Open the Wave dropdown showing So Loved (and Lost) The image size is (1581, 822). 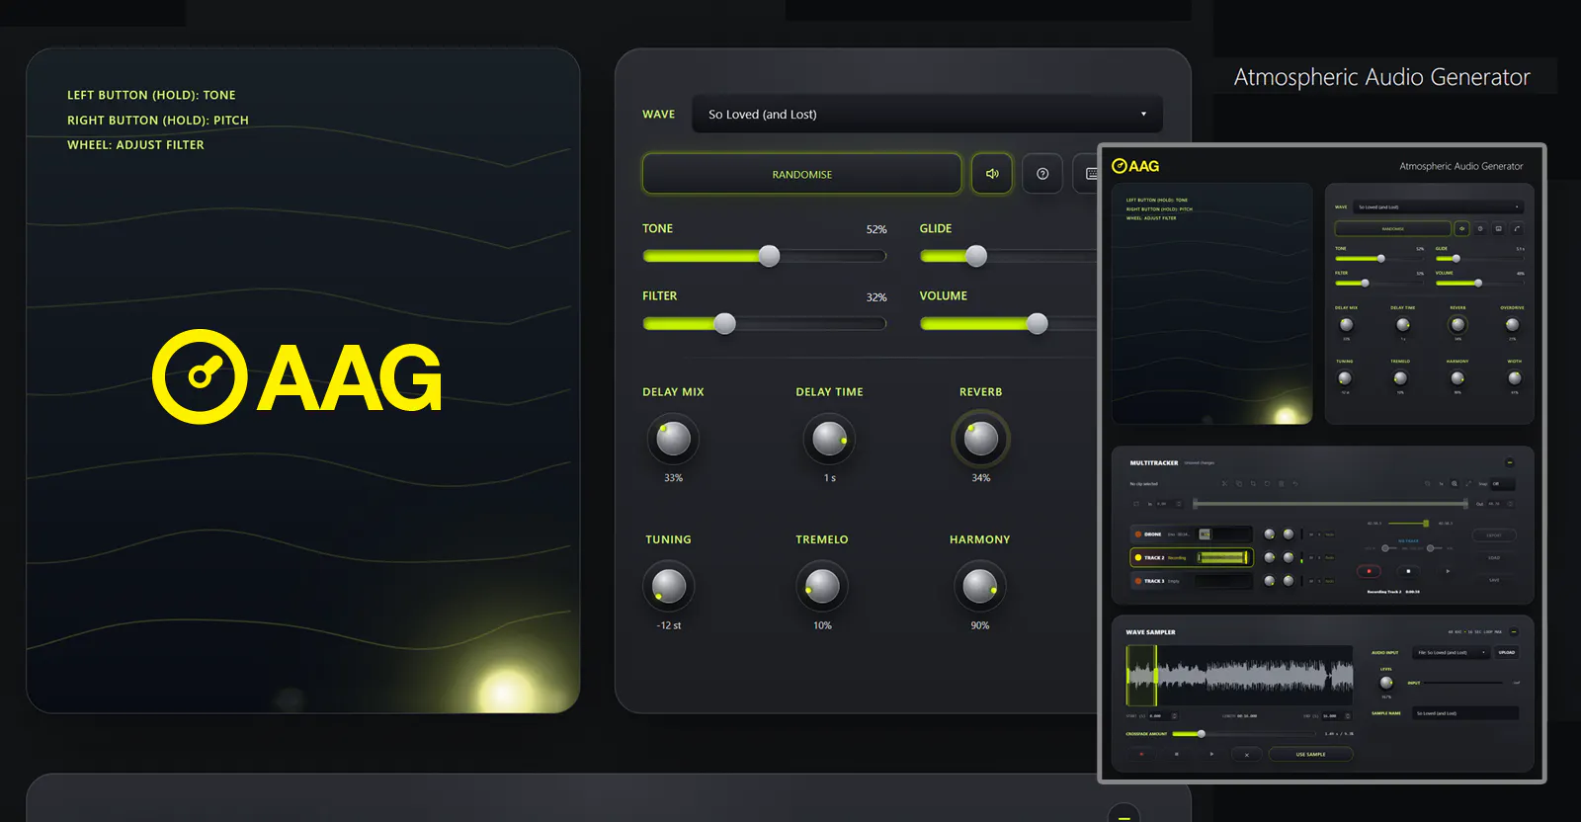[927, 114]
